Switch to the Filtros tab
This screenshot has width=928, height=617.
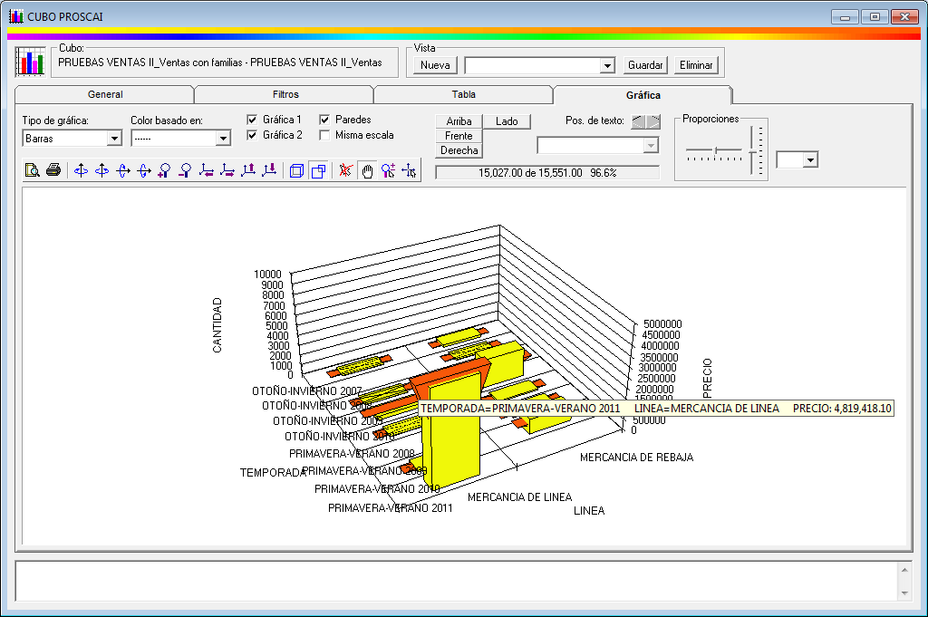285,94
